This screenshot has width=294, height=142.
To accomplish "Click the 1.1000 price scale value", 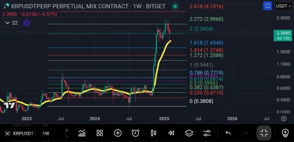I will [x=283, y=64].
